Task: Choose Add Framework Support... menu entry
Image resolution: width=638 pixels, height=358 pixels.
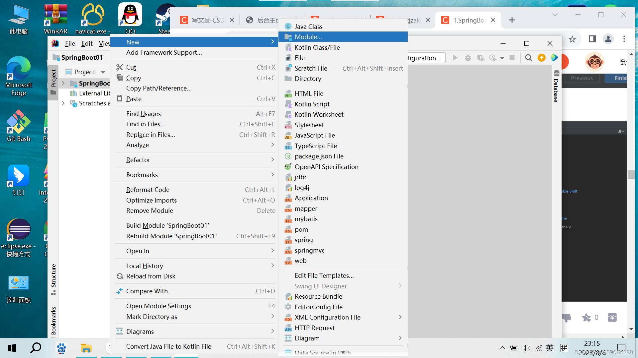Action: [164, 52]
